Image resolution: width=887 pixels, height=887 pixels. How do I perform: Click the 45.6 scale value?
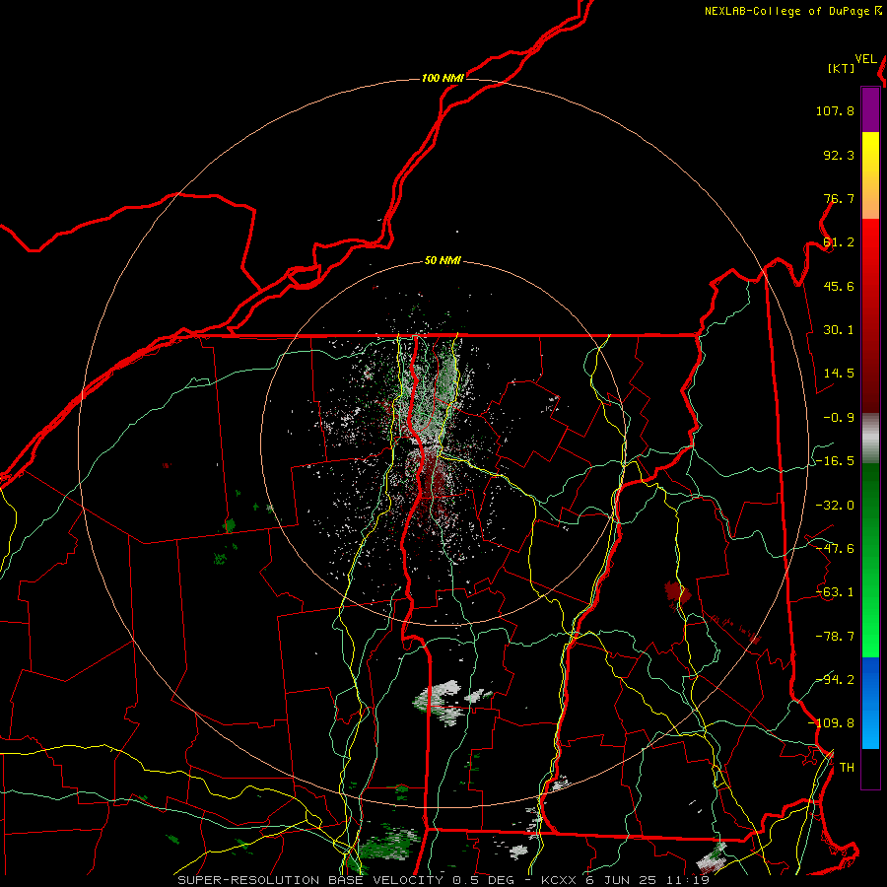point(839,286)
